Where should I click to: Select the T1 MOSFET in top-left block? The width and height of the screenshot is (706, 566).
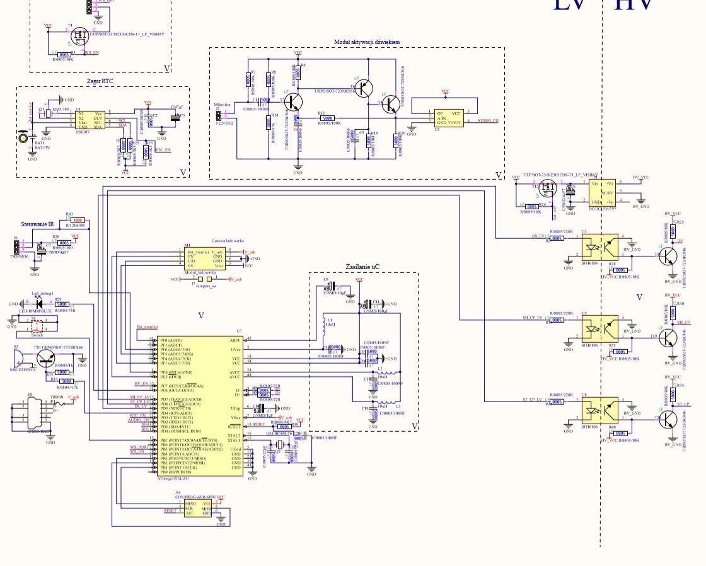click(79, 36)
